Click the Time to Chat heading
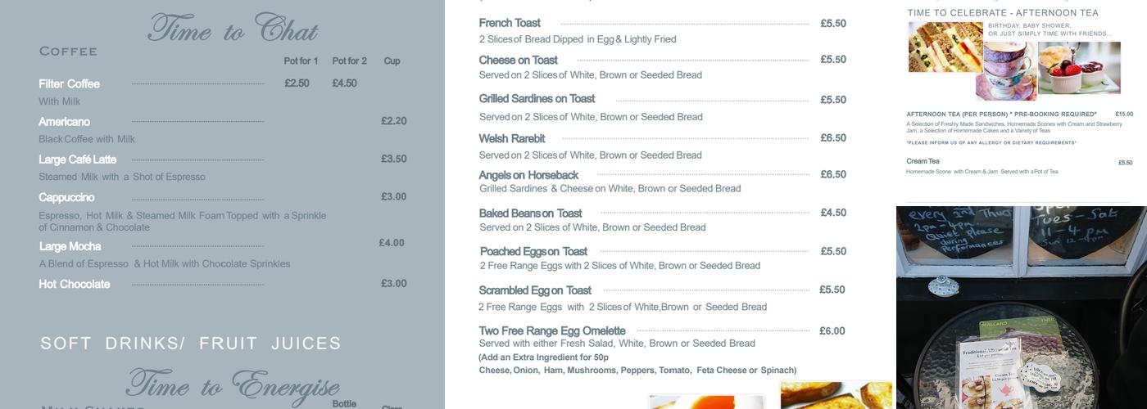1147x409 pixels. (233, 30)
